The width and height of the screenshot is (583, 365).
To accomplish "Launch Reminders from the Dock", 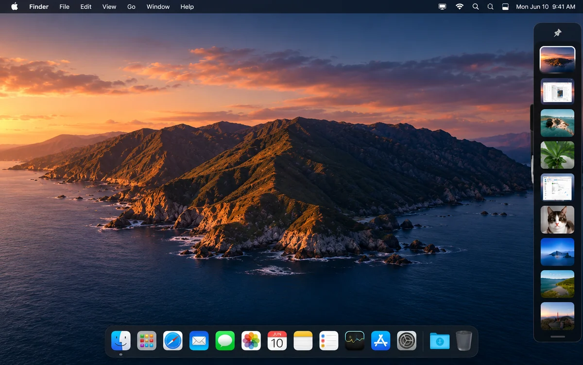I will coord(329,341).
